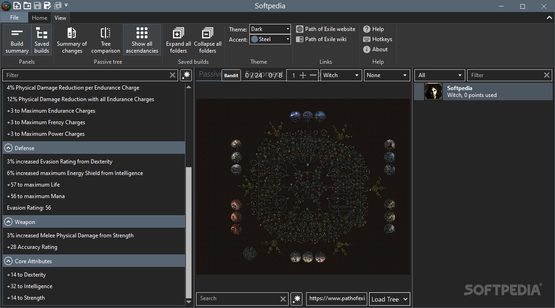Open Path of Exile website link
Viewport: 555px width, 308px height.
coord(326,29)
